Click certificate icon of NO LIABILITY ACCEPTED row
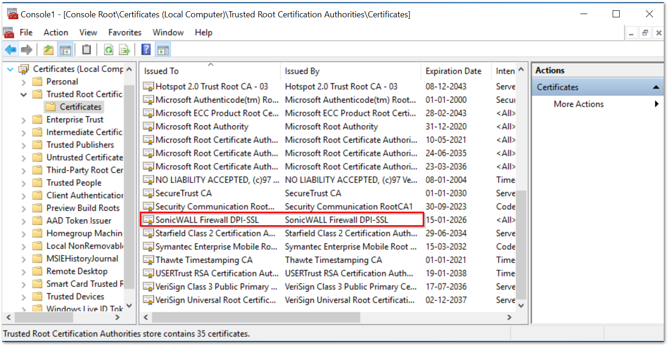This screenshot has height=346, width=668. [x=149, y=180]
